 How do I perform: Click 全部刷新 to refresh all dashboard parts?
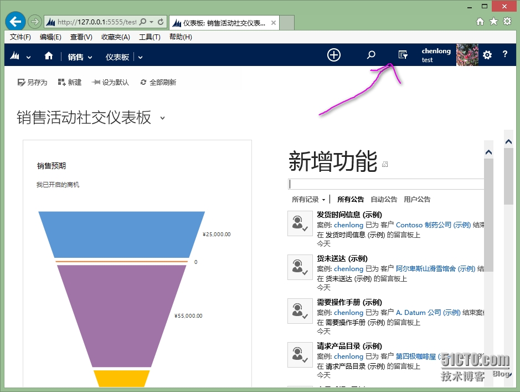(161, 82)
